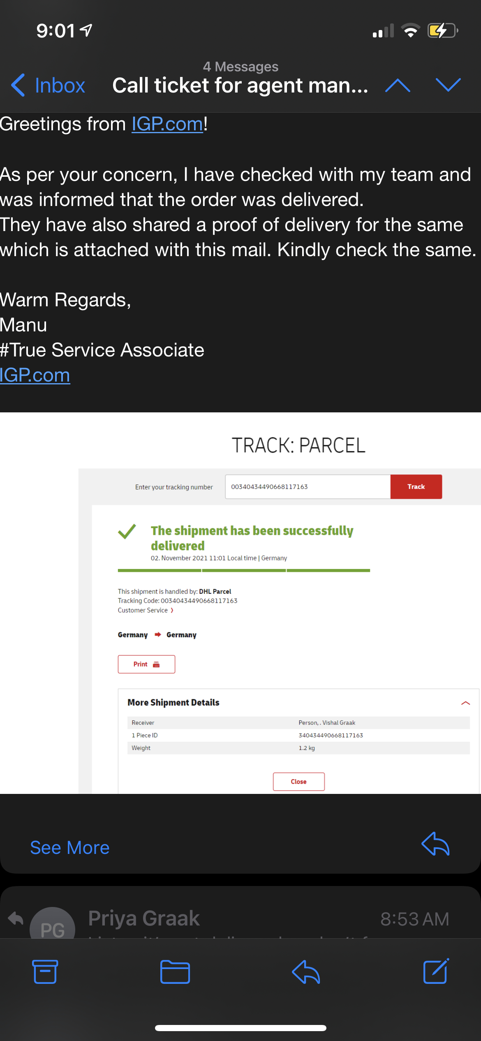Open Priya Graak's 8:53 AM message
Viewport: 481px width, 1041px height.
pos(247,919)
